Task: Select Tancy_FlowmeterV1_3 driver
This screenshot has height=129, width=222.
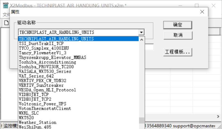Action: click(79, 53)
